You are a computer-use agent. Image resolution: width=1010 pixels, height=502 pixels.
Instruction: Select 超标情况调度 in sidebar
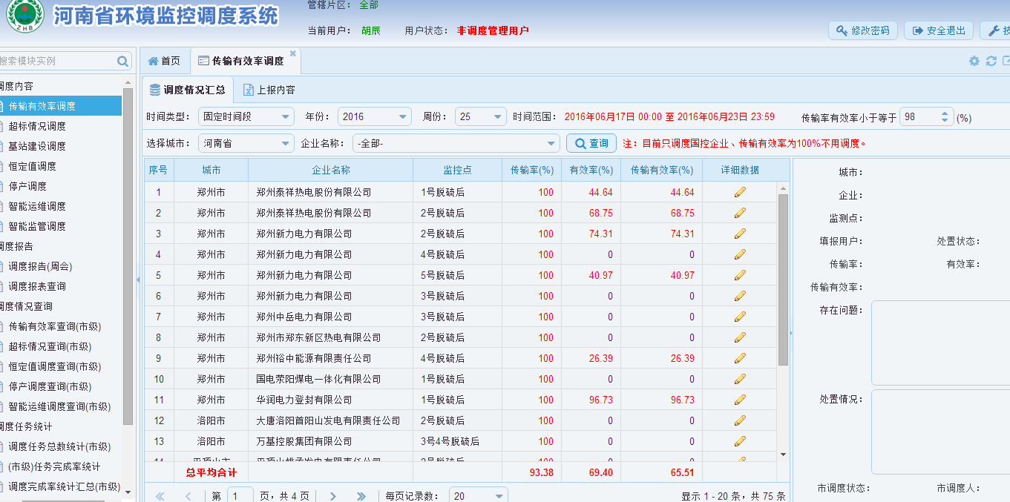pyautogui.click(x=37, y=126)
